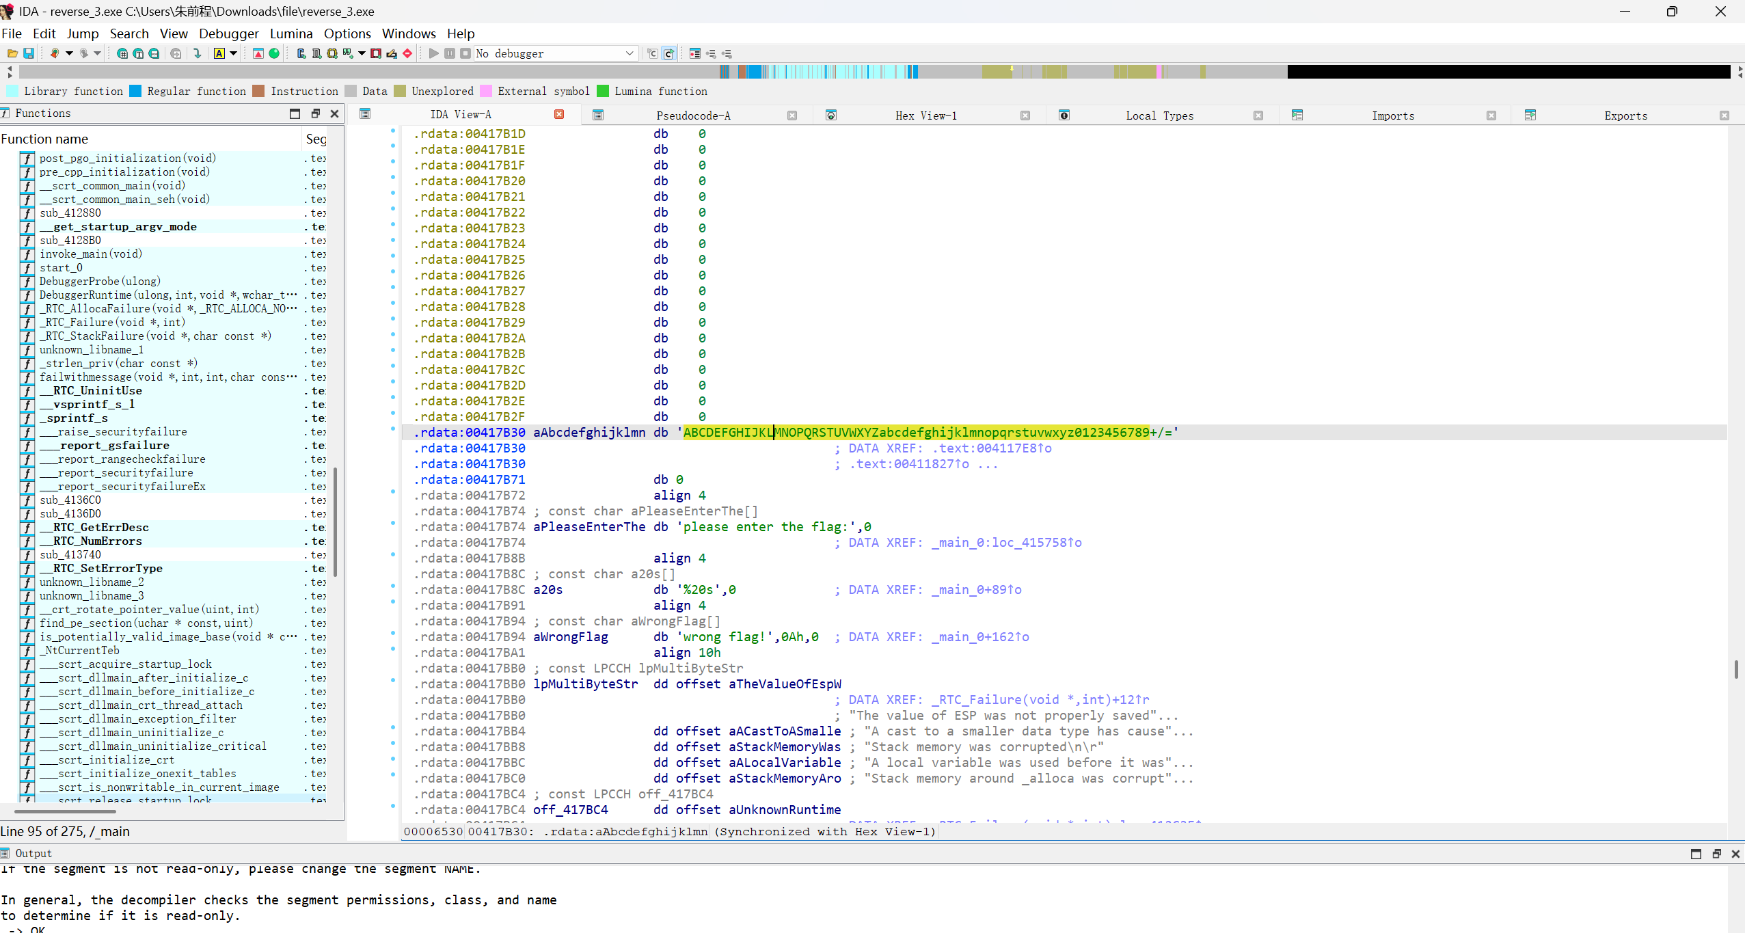Viewport: 1745px width, 933px height.
Task: Click the Function name column header
Action: (x=45, y=139)
